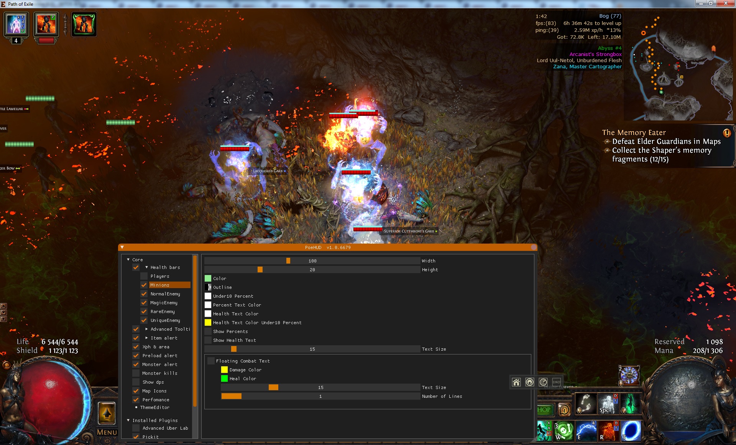Click the radar icon in the overlay toolbar
The image size is (736, 445).
(x=543, y=382)
